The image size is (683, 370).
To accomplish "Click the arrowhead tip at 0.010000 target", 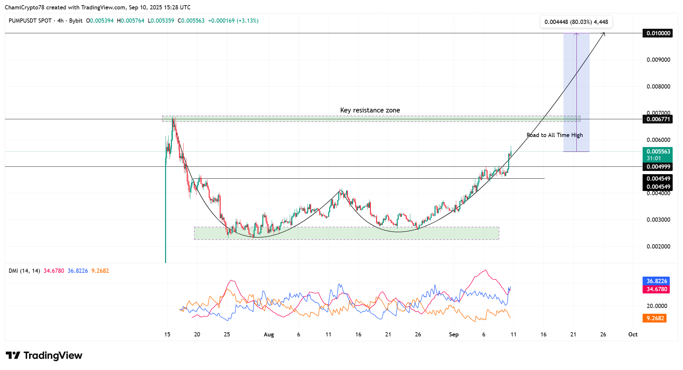I will tap(604, 33).
